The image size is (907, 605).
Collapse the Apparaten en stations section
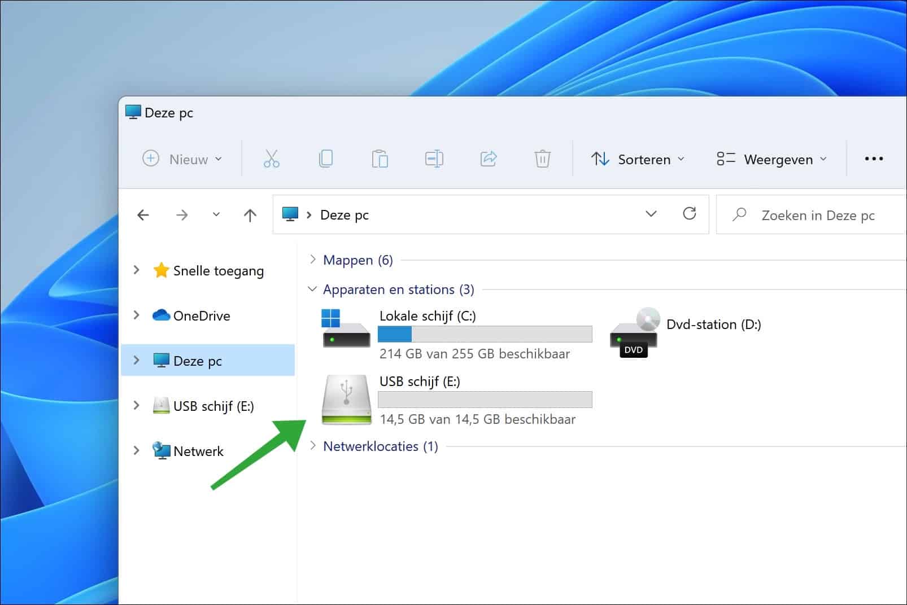[312, 289]
